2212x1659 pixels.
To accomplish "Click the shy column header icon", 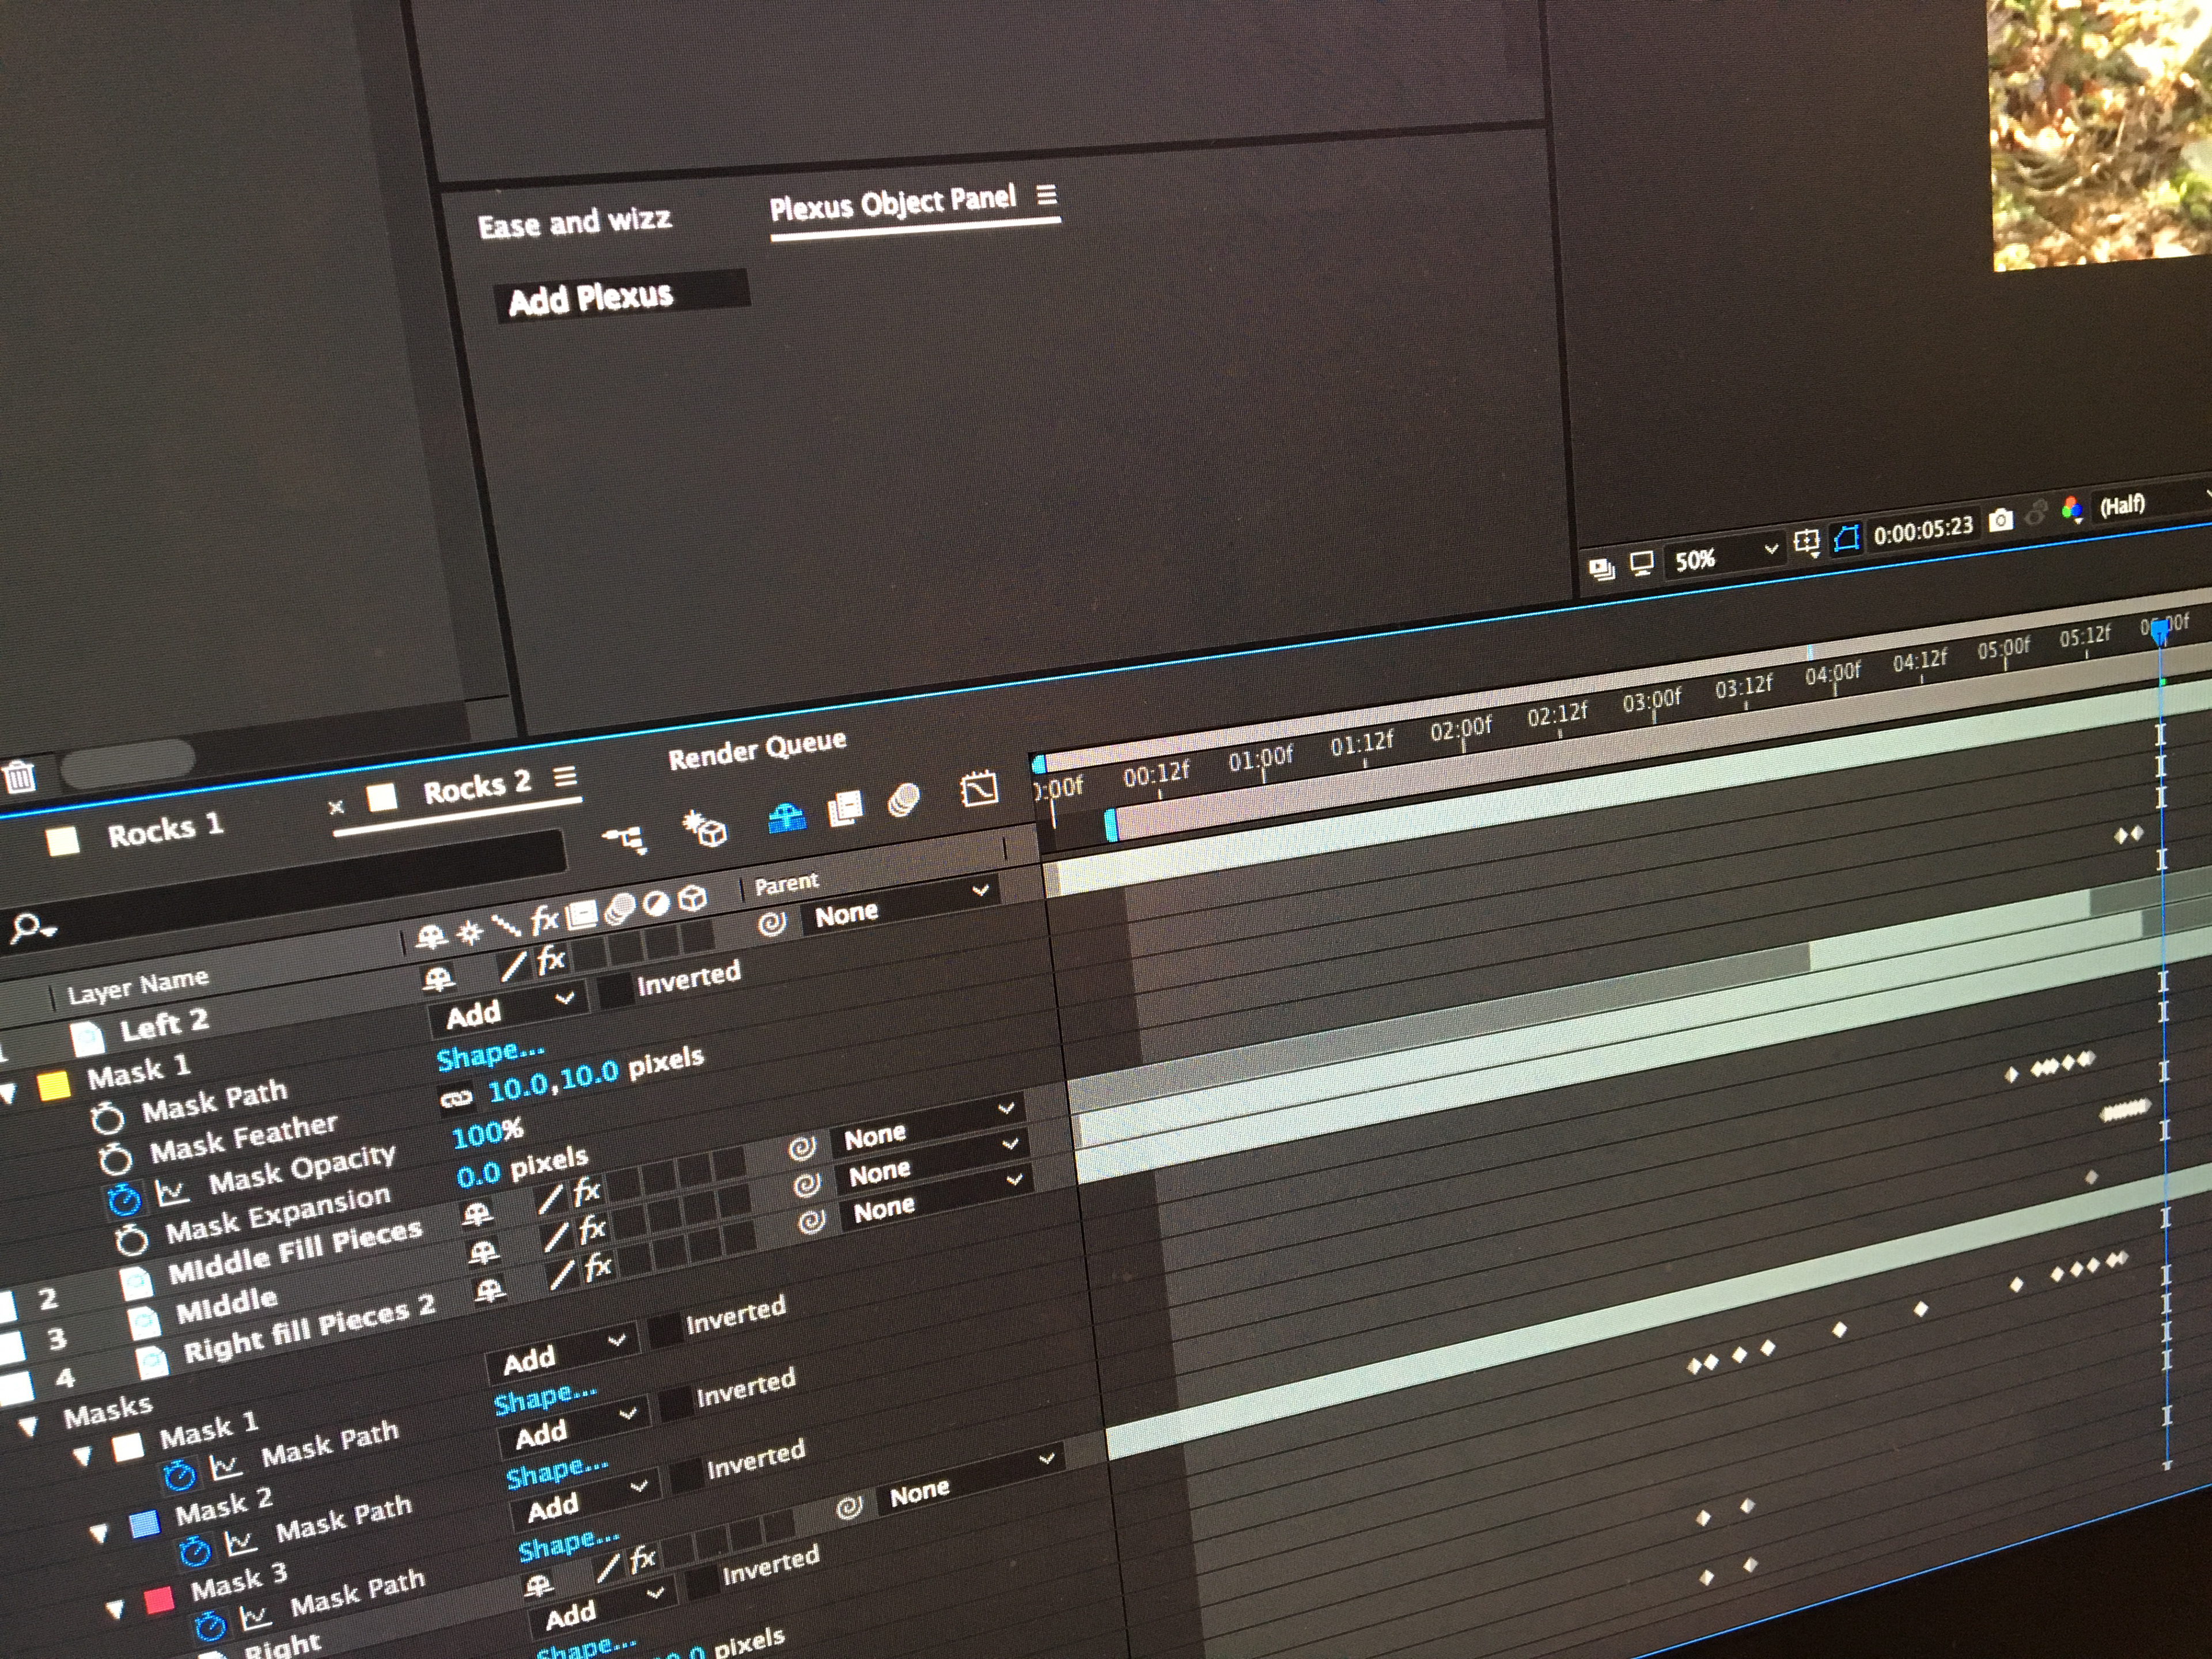I will [431, 936].
